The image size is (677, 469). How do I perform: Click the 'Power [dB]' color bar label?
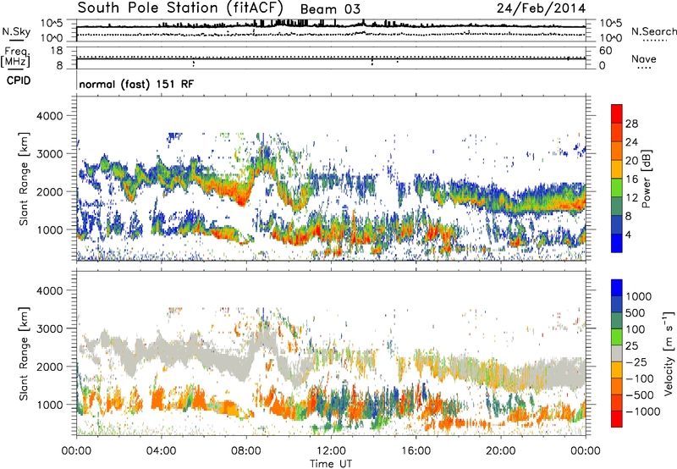coord(647,179)
